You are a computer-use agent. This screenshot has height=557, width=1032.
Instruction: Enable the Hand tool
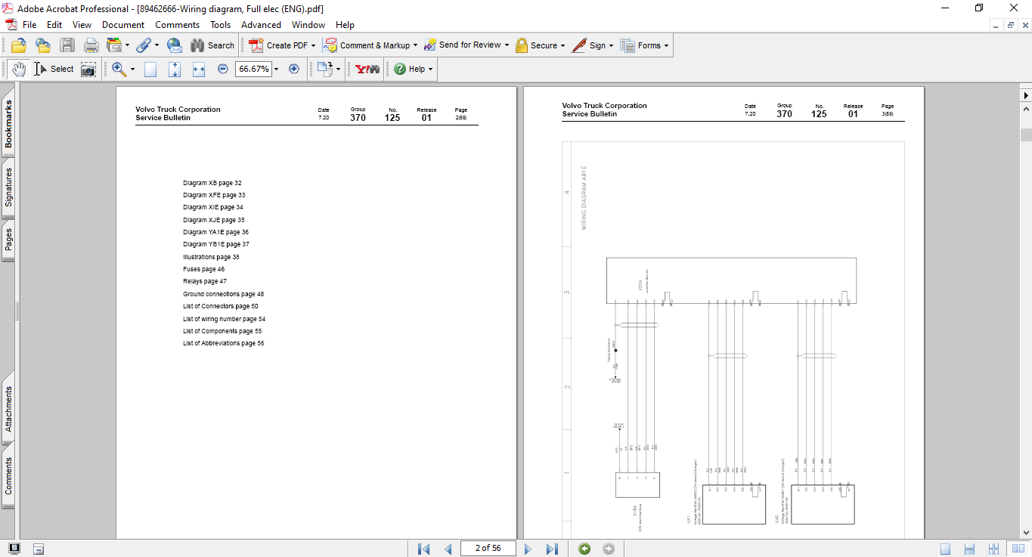18,70
